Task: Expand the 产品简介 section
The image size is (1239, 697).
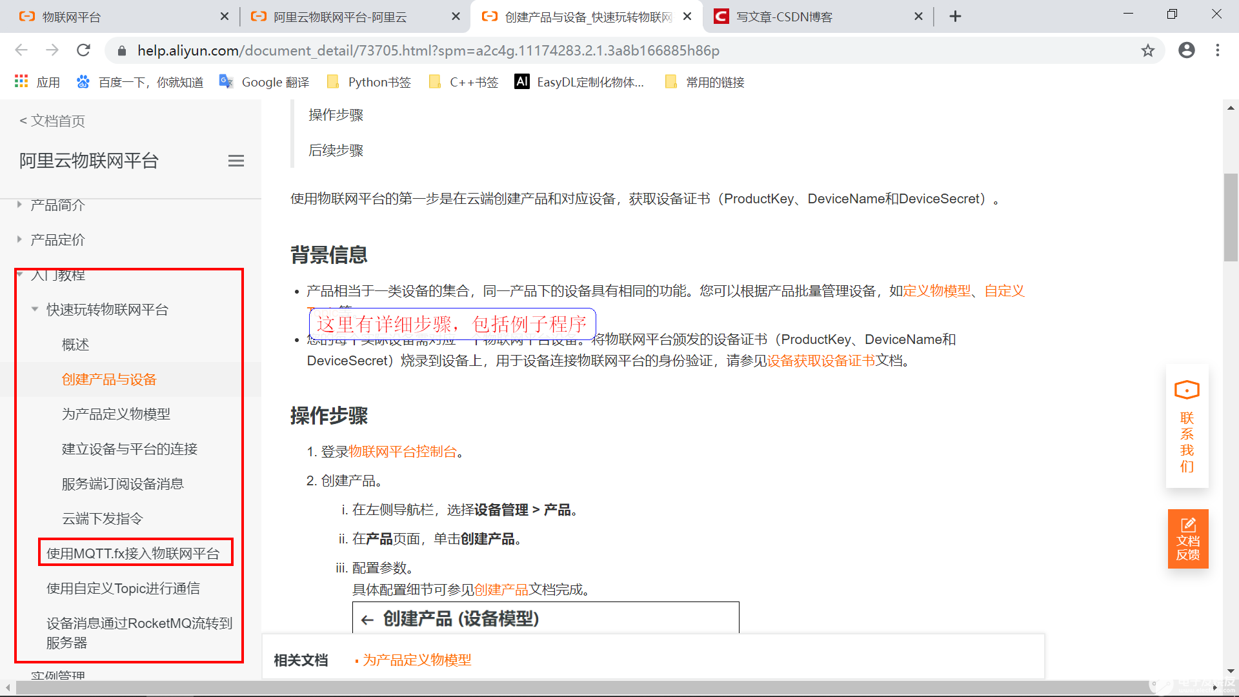Action: coord(19,205)
